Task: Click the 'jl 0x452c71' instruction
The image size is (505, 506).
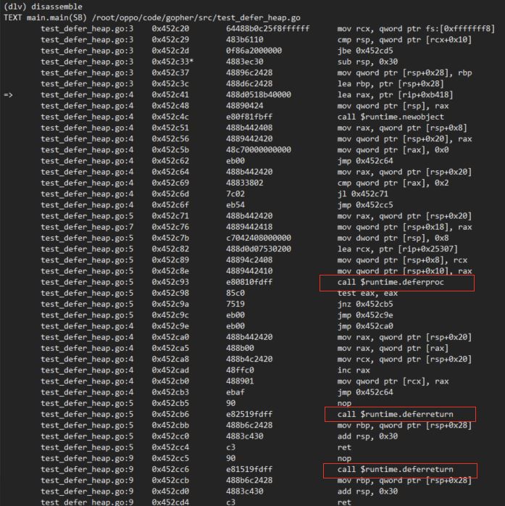Action: click(x=363, y=194)
